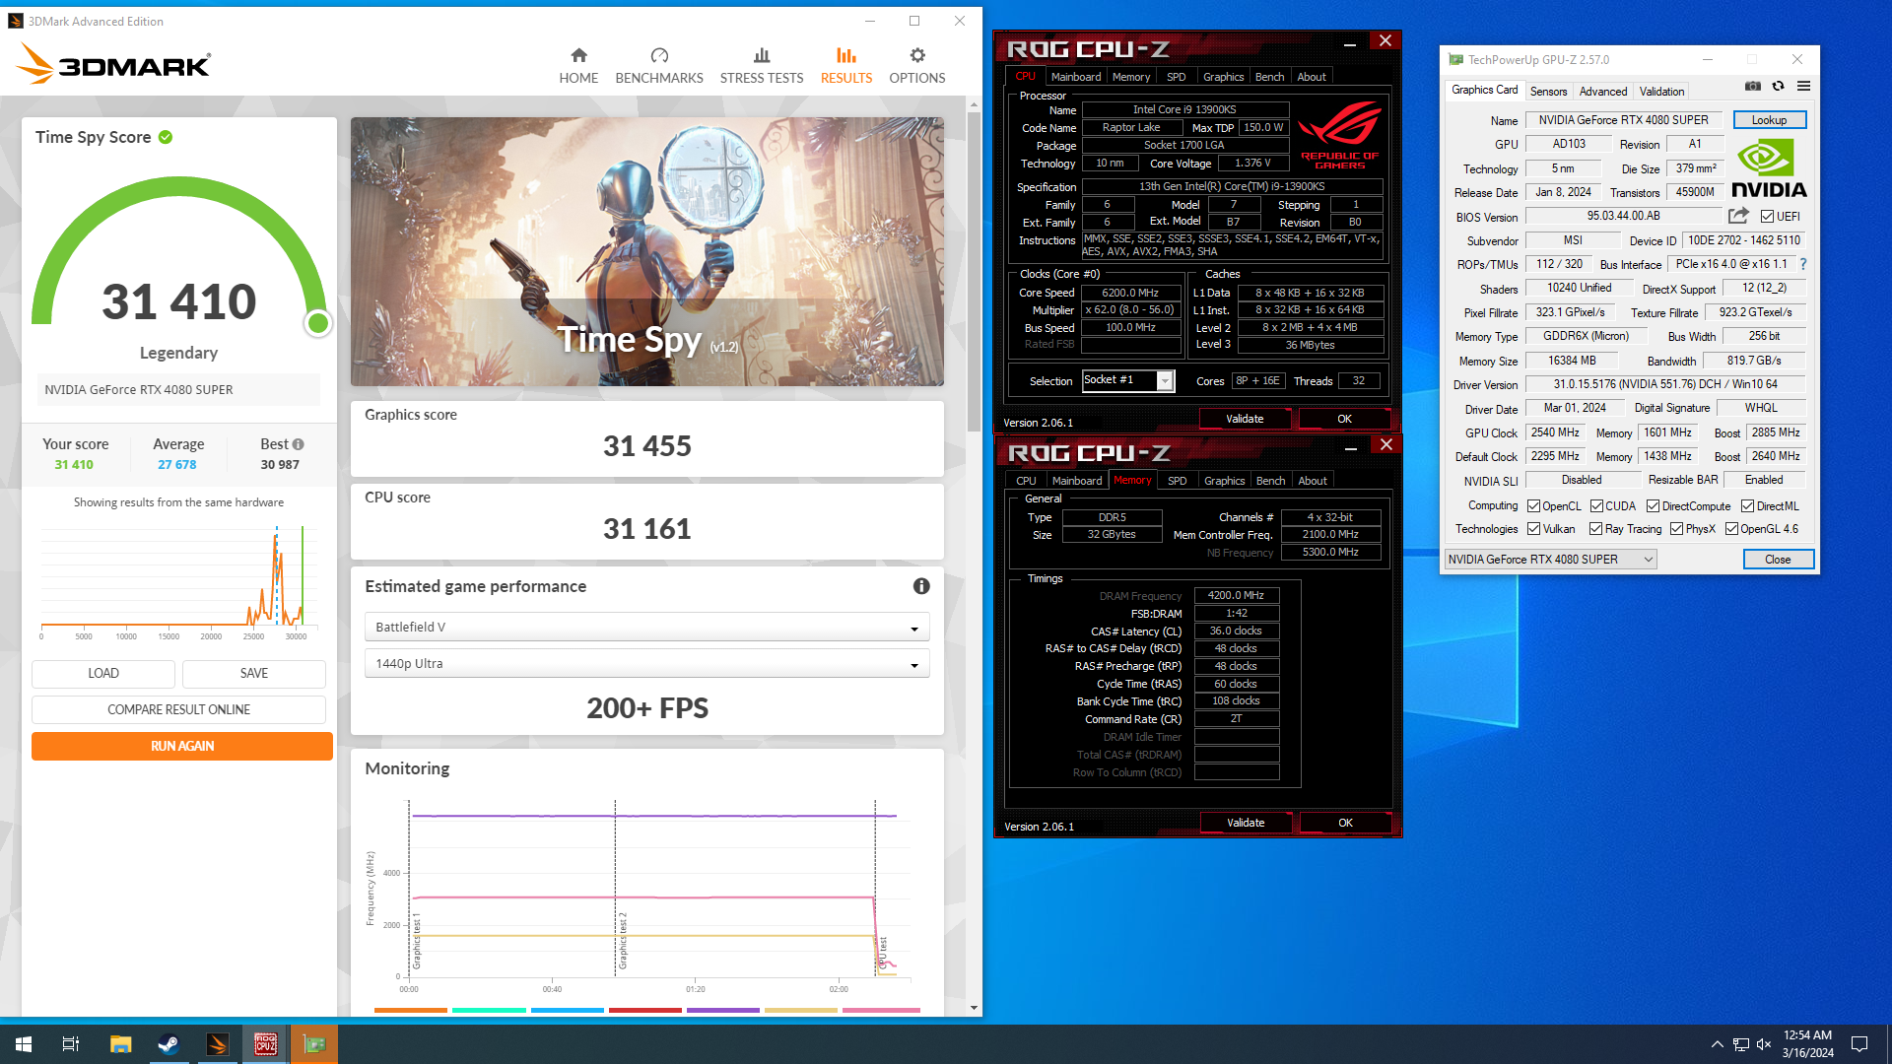Image resolution: width=1892 pixels, height=1064 pixels.
Task: Open the Validation tab in GPU-Z
Action: point(1661,92)
